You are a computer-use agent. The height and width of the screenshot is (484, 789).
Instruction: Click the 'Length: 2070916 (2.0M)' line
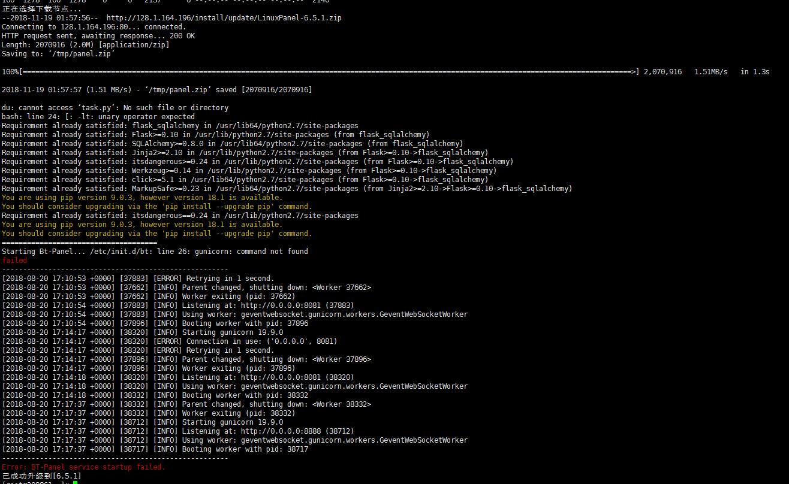coord(86,45)
